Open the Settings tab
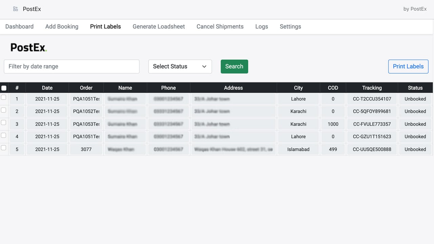 [x=290, y=26]
